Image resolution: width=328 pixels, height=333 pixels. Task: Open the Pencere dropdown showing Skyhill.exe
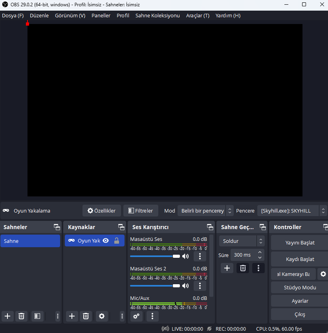coord(292,211)
